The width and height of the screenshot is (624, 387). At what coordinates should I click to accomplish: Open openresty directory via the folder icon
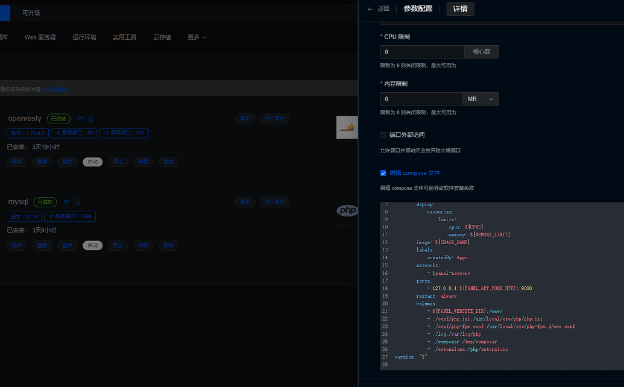click(79, 119)
